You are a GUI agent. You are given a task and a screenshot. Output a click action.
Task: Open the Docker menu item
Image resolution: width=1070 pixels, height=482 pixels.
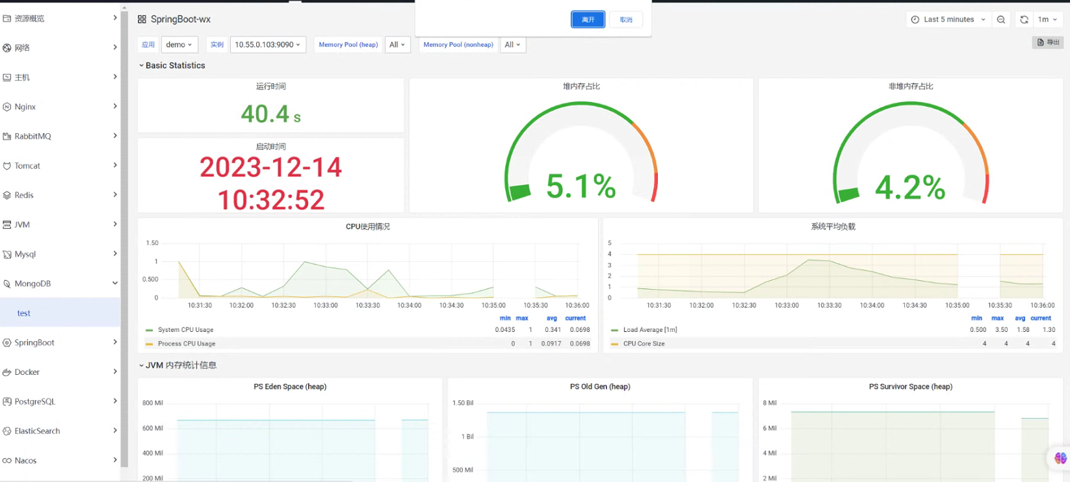(60, 372)
